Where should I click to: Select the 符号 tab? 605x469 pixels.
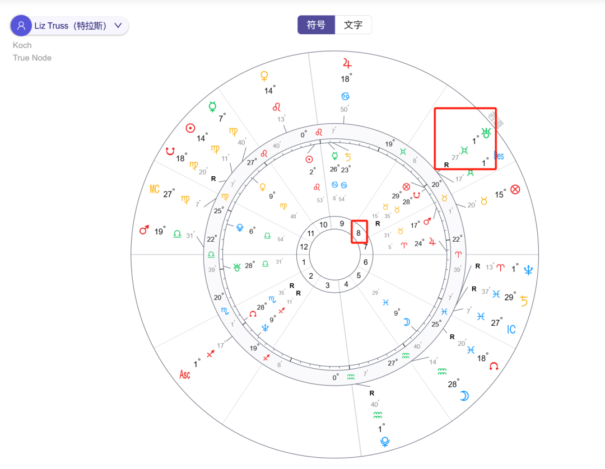point(315,25)
